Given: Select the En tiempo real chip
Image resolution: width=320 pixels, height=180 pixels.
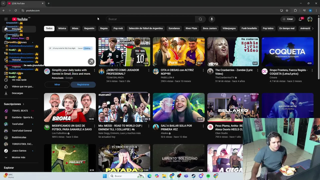Looking at the screenshot, I should tap(287, 28).
